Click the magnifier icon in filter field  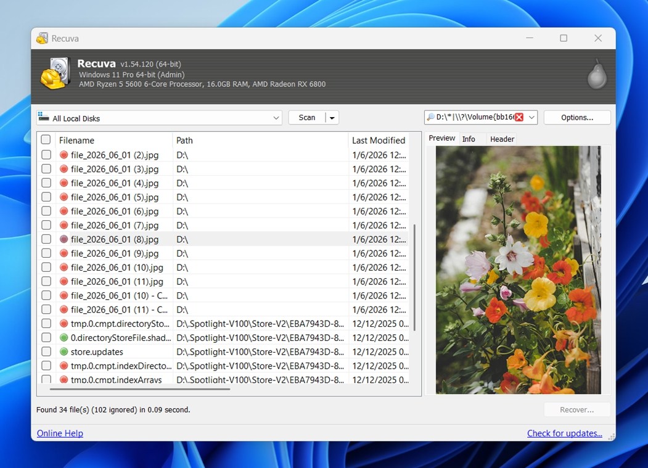pyautogui.click(x=430, y=117)
